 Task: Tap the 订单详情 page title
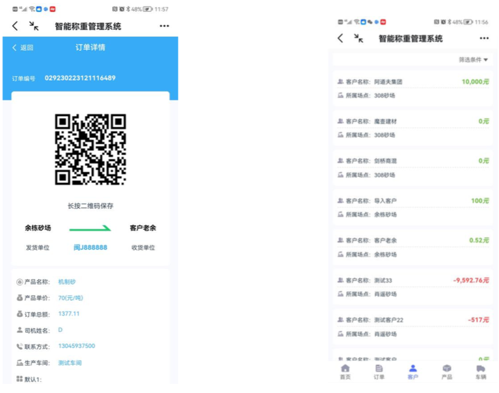coord(90,47)
